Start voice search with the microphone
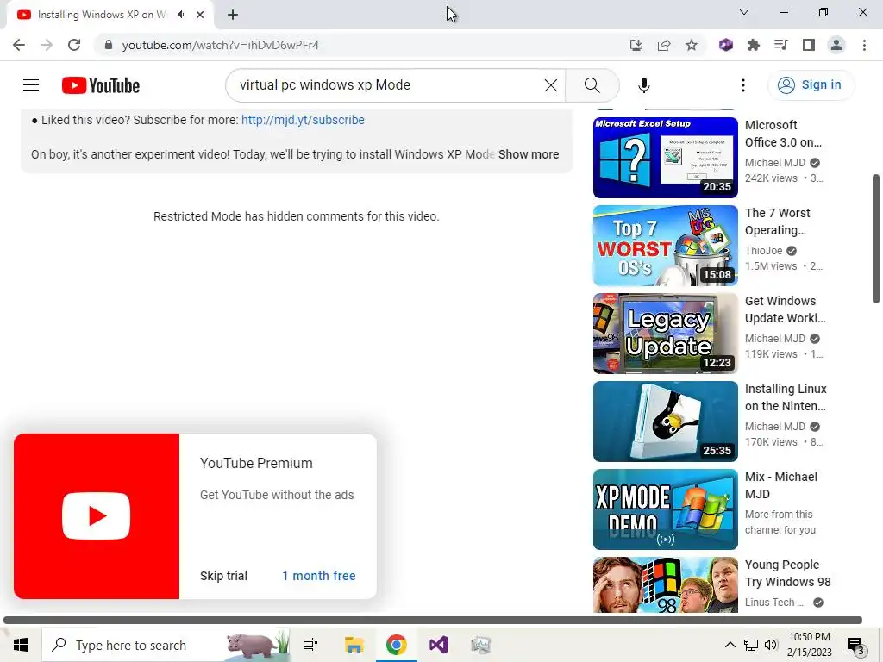 [x=644, y=85]
